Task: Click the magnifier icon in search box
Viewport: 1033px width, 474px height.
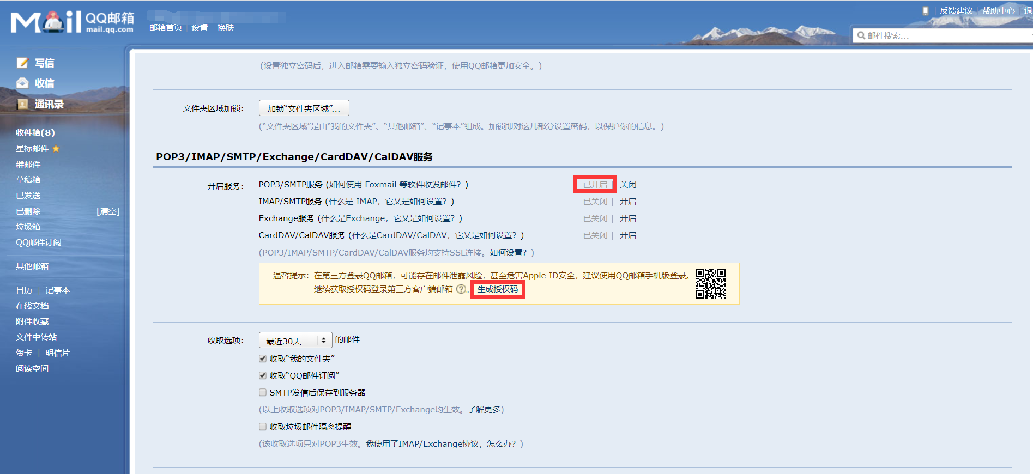Action: point(861,35)
